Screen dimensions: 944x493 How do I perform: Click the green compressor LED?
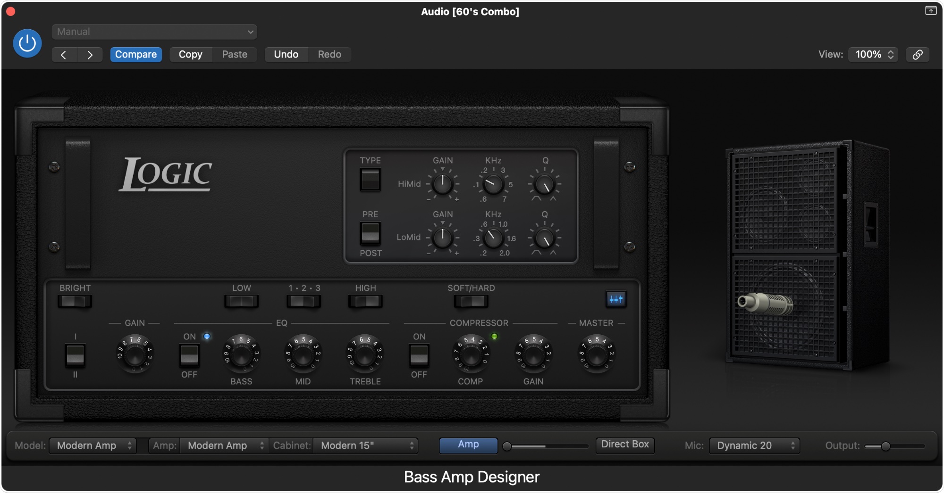(494, 336)
